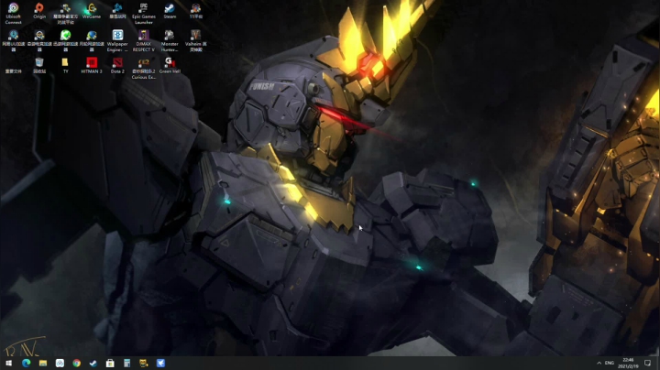Screen dimensions: 660x370
Task: Select the Wallpaper Engine desktop icon
Action: 117,40
